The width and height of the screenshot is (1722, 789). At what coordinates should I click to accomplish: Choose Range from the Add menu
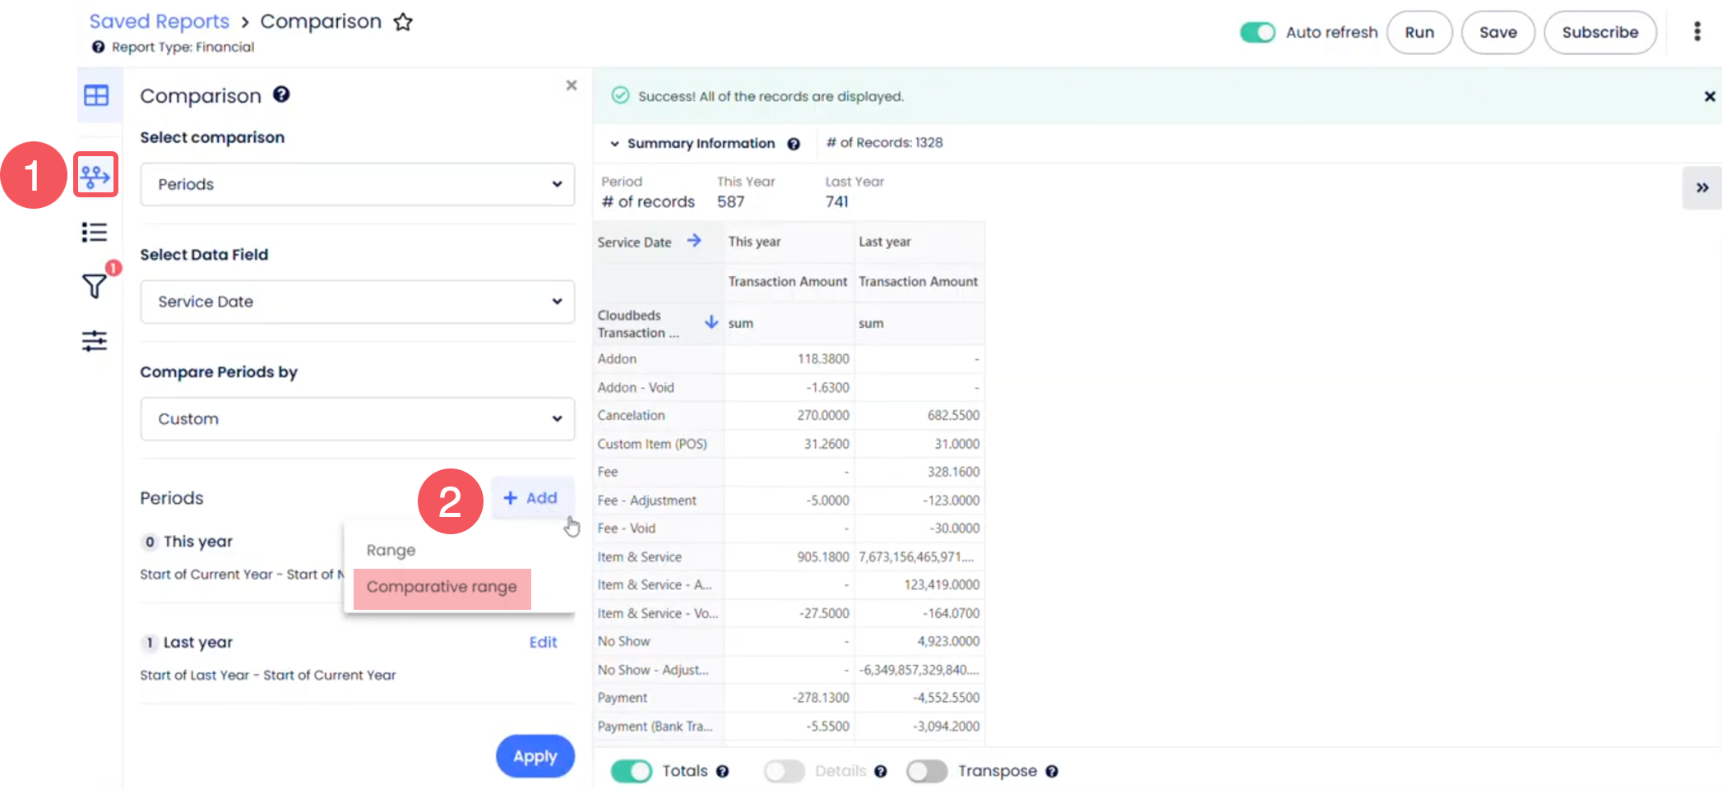click(x=391, y=550)
